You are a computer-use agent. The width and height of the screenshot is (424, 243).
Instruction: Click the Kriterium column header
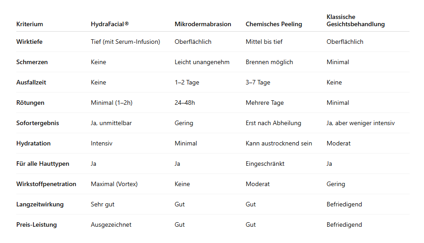point(29,24)
